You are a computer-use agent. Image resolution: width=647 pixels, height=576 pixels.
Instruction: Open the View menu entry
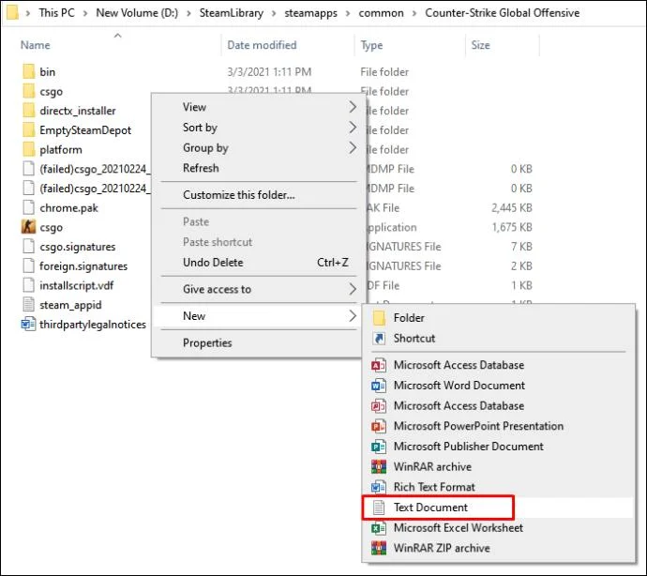(259, 107)
